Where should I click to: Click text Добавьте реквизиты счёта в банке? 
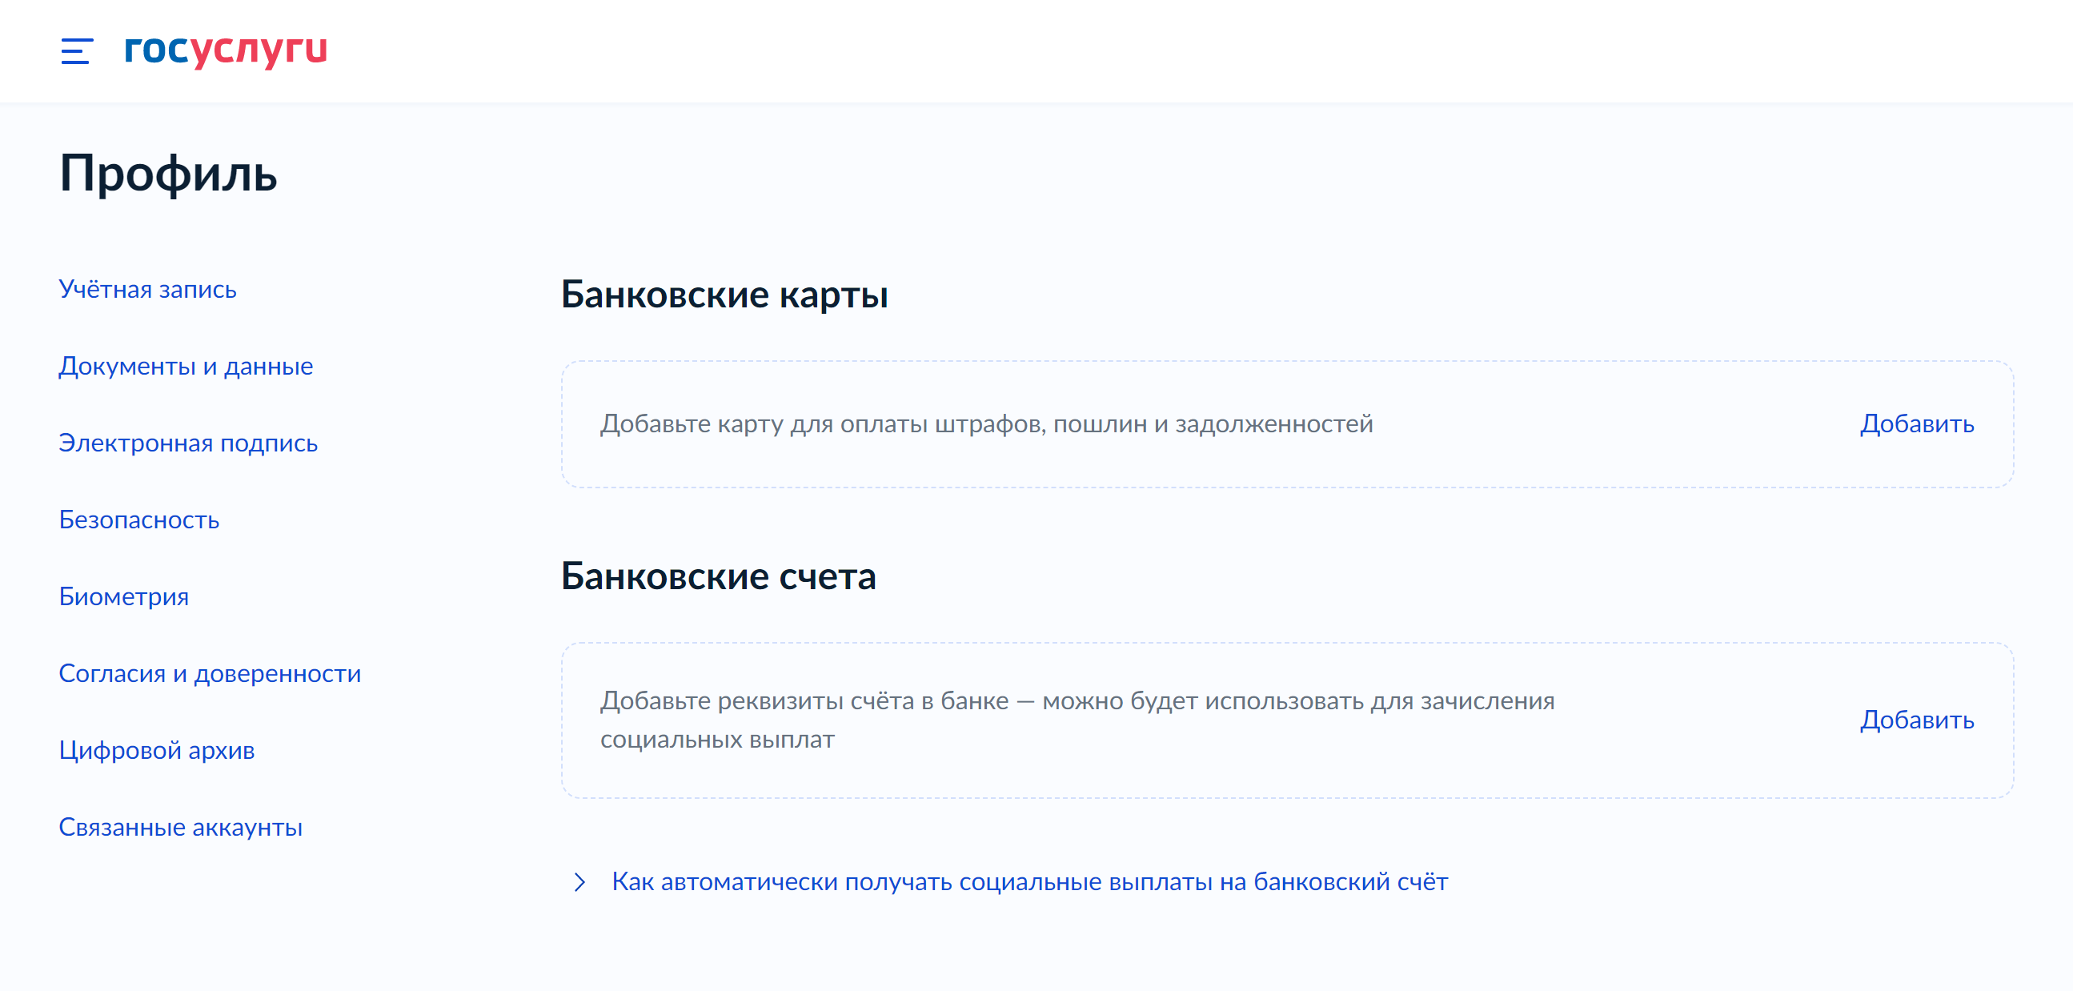pos(1077,720)
